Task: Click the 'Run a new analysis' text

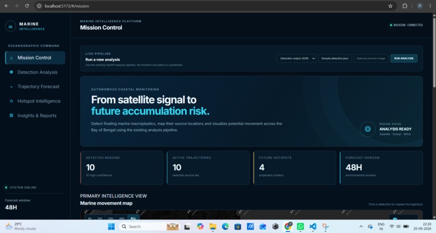Action: (x=103, y=59)
